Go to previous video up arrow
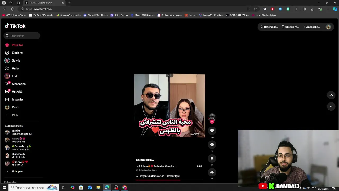The width and height of the screenshot is (339, 191). [x=331, y=95]
